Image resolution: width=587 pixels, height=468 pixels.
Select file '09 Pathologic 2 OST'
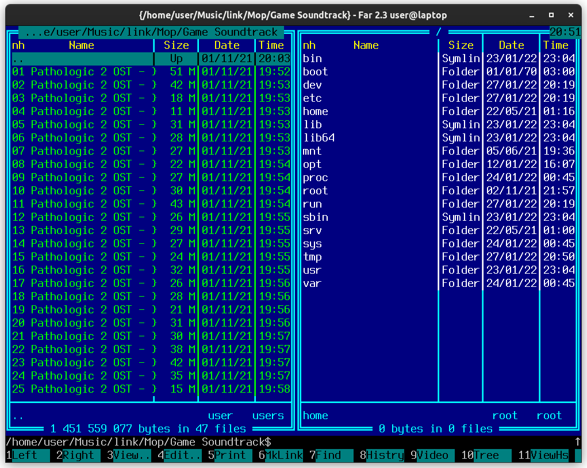151,178
